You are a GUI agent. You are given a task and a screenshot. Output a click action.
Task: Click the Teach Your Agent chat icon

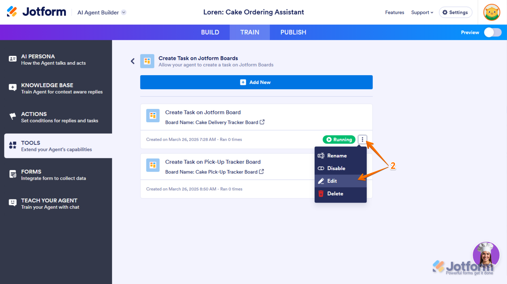13,203
